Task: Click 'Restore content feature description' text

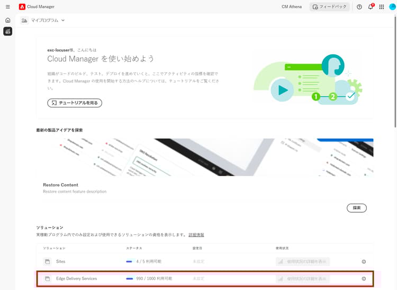Action: (75, 192)
